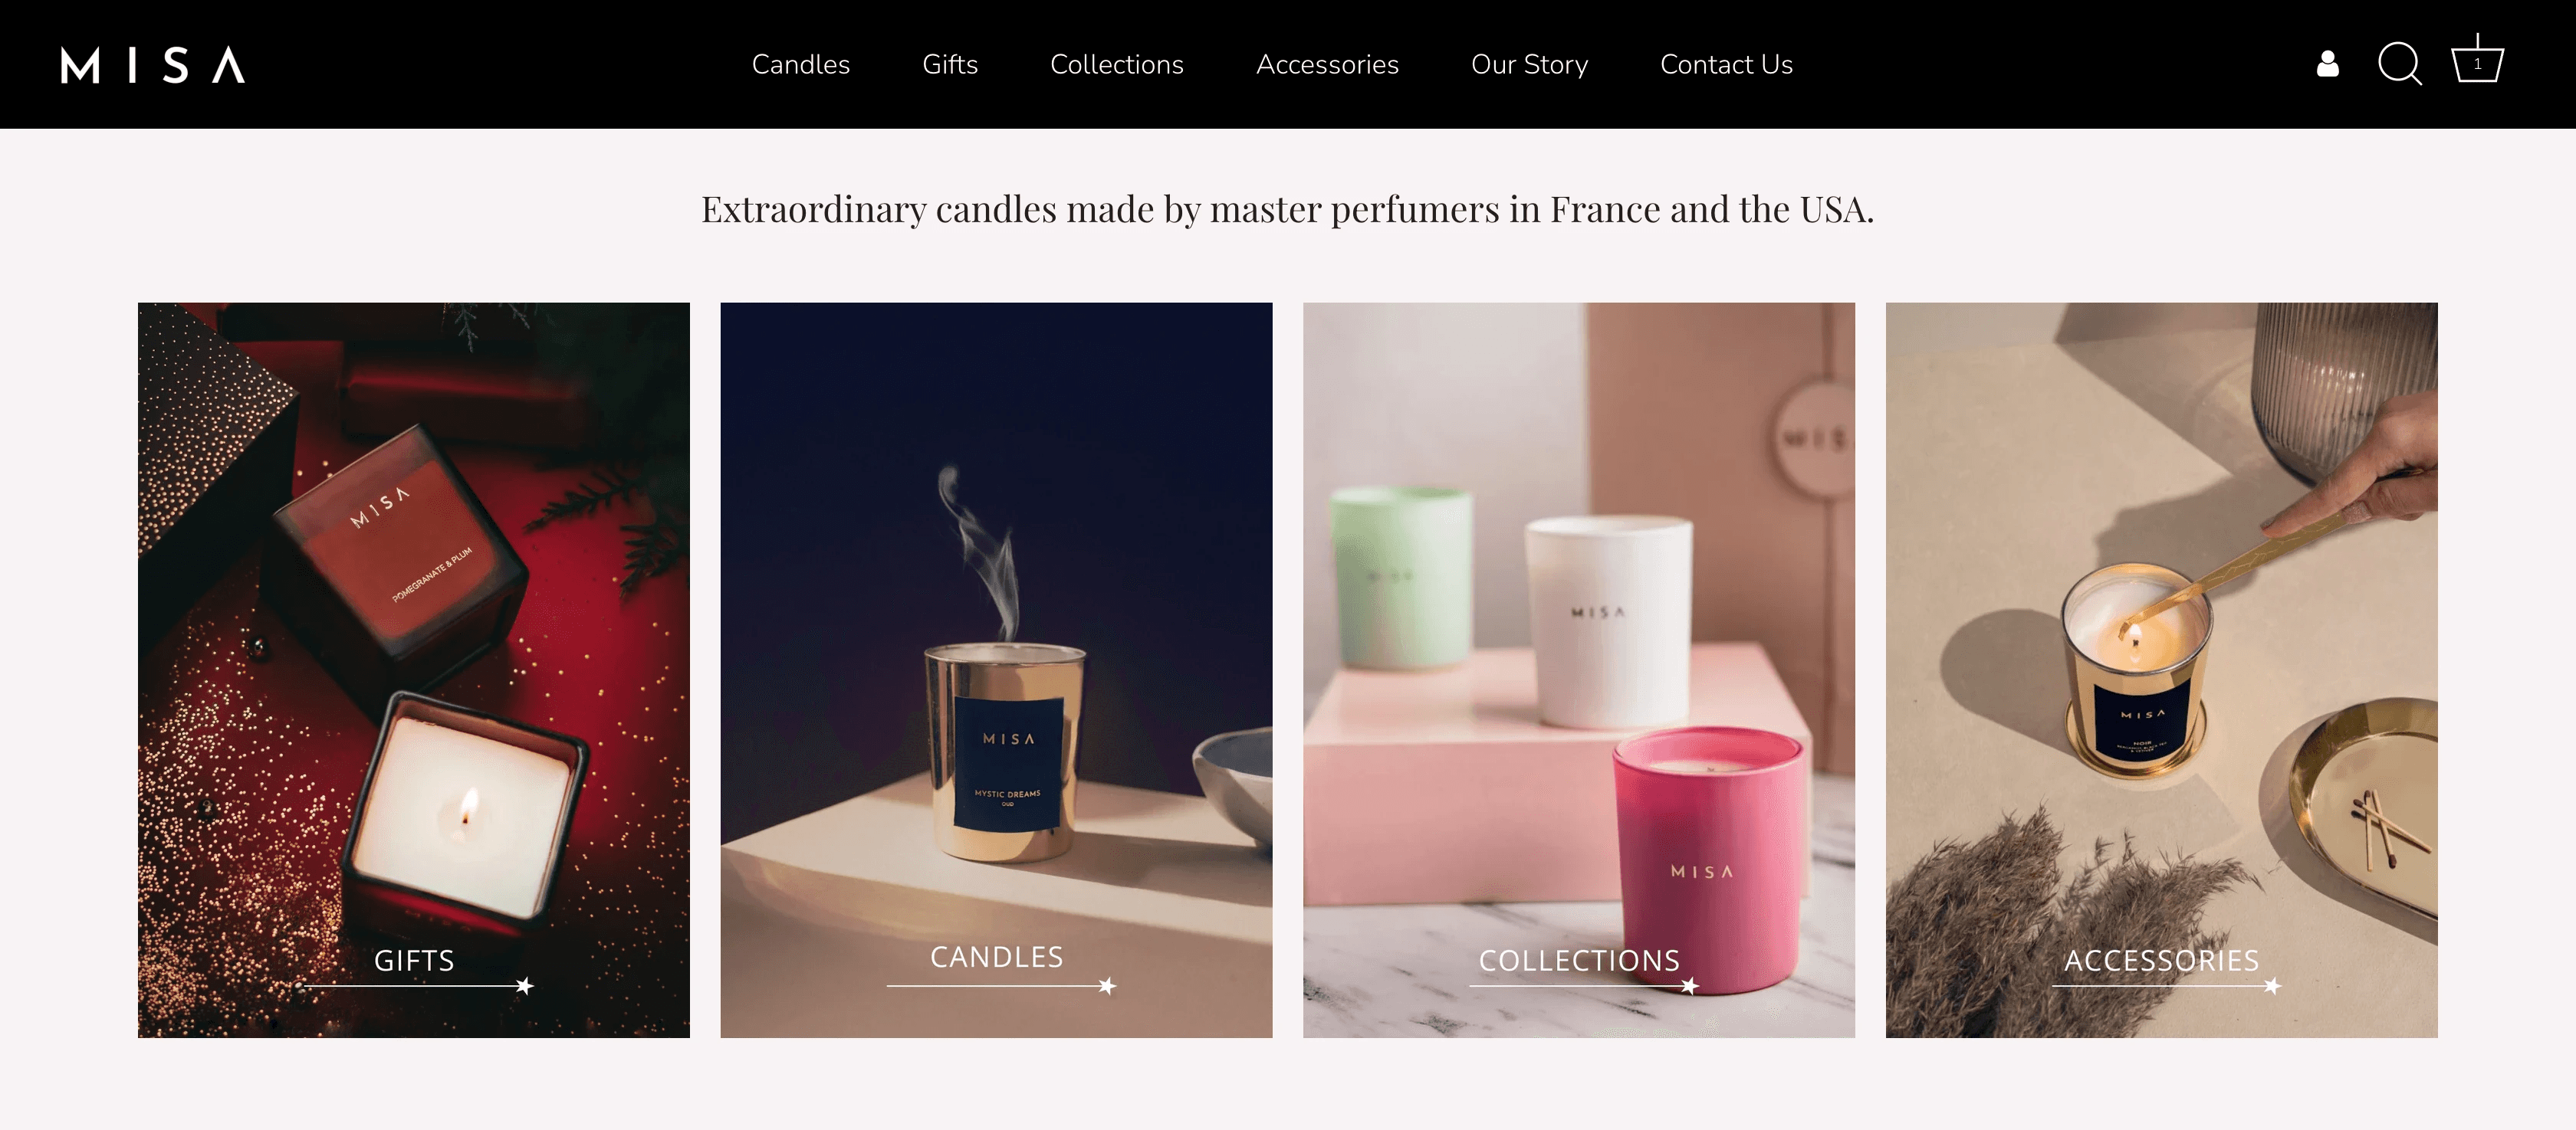Select the GIFTS label on red image

[414, 960]
